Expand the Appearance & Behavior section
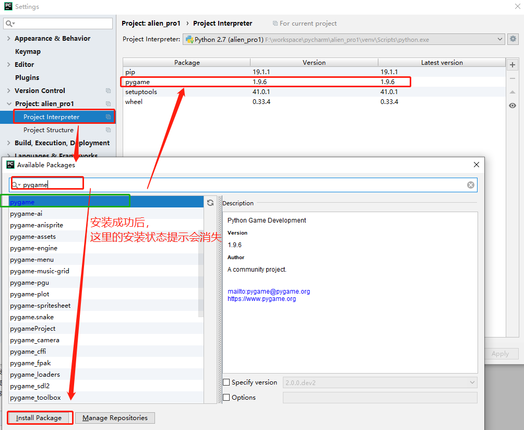524x430 pixels. click(x=8, y=39)
